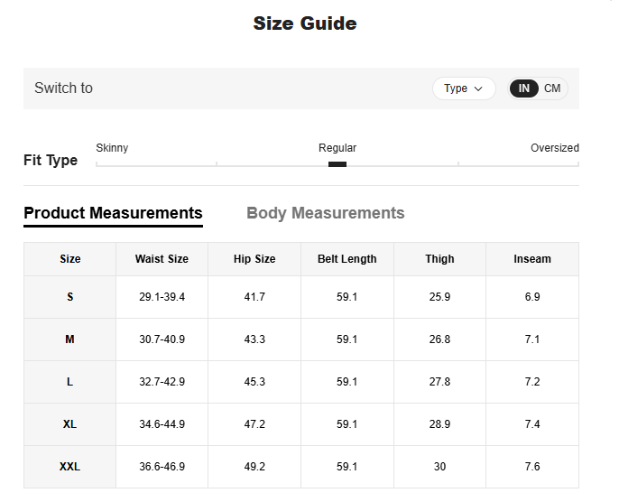Screen dimensions: 619x502
Task: Switch units to CM
Action: [552, 88]
